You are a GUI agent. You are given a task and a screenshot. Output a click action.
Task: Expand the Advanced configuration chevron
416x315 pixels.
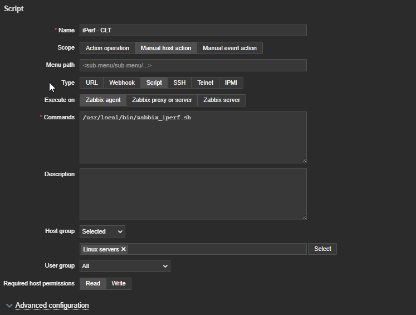(x=9, y=306)
